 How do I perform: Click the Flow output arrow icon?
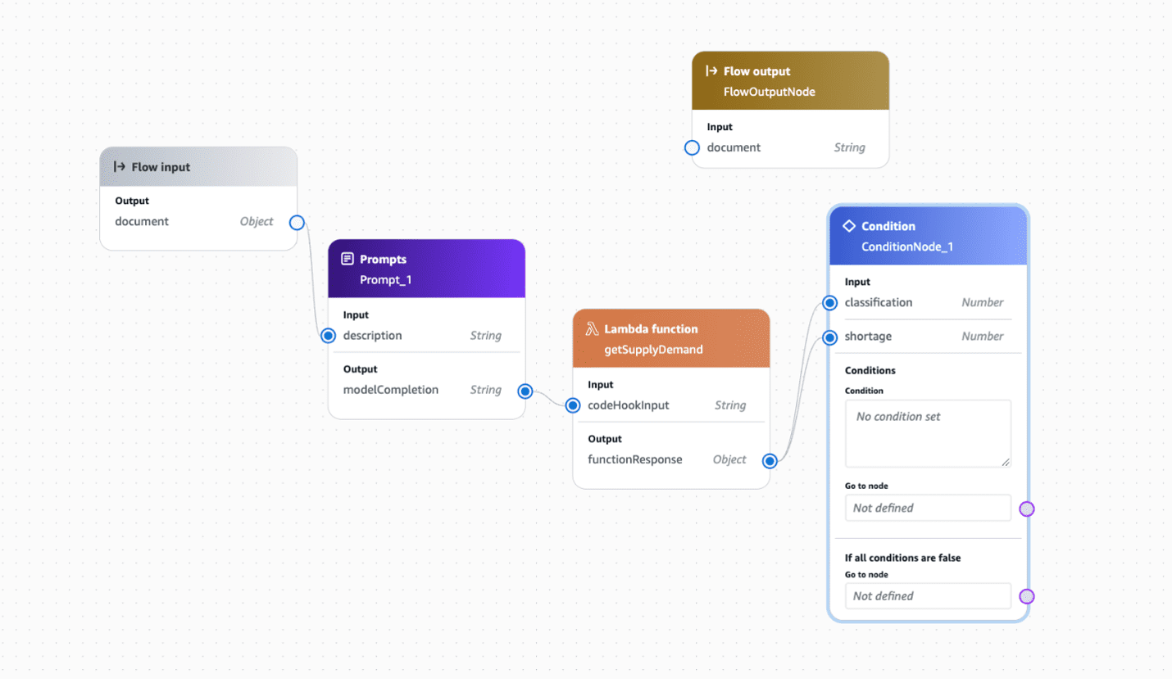tap(711, 71)
